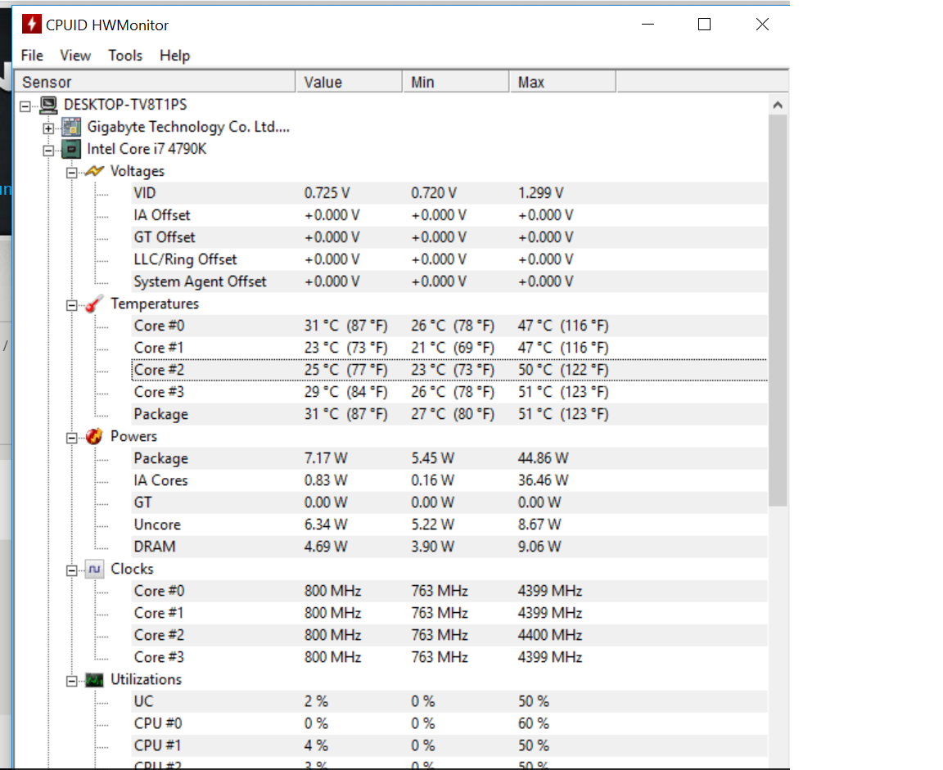Collapse the Powers section
The height and width of the screenshot is (770, 943).
pos(71,439)
